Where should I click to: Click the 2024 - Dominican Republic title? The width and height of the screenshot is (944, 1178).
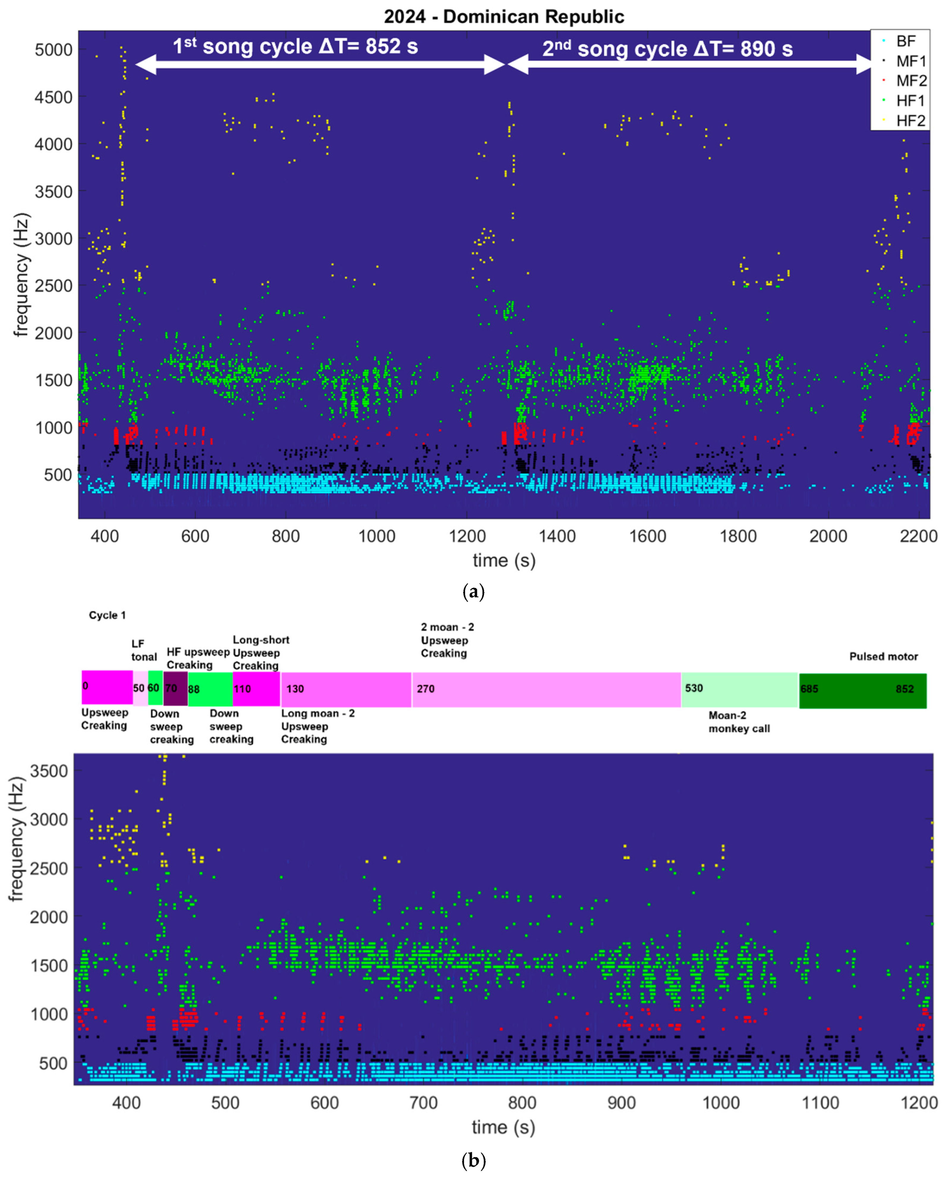tap(505, 15)
